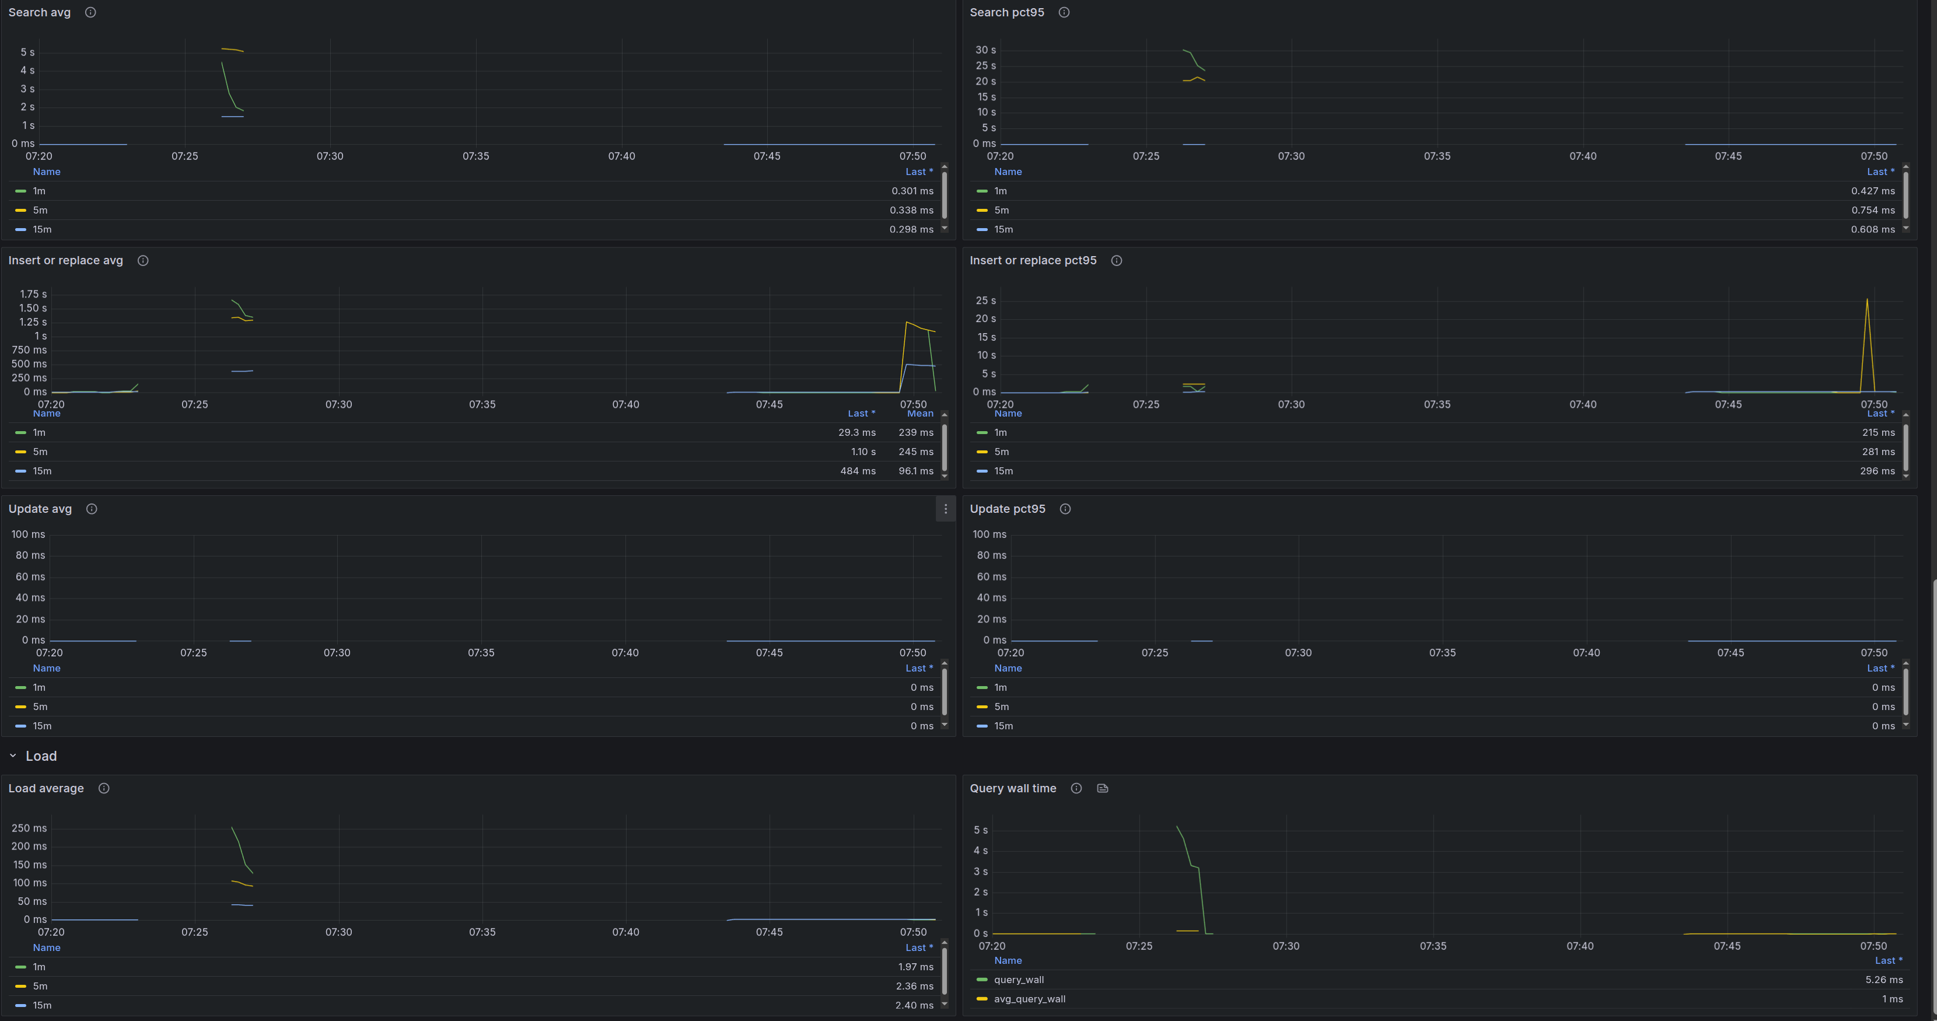
Task: Open the Update avg panel three-dot menu
Action: pos(945,509)
